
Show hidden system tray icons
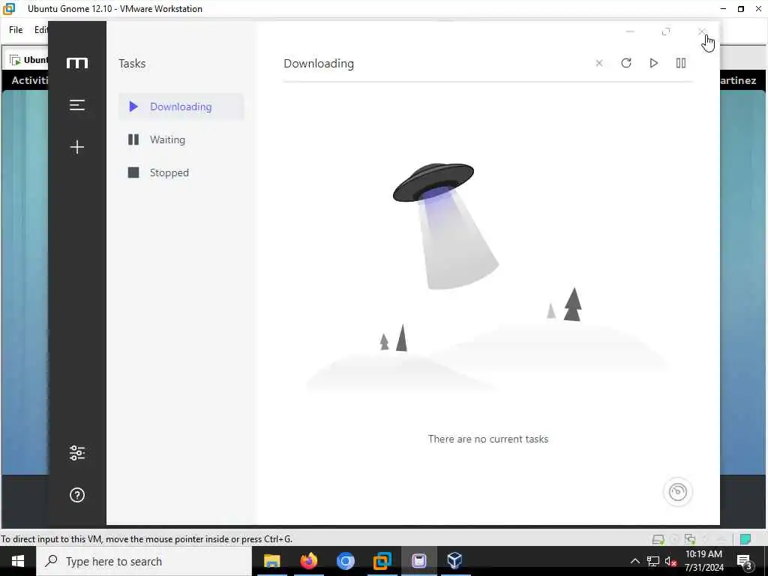pyautogui.click(x=634, y=561)
